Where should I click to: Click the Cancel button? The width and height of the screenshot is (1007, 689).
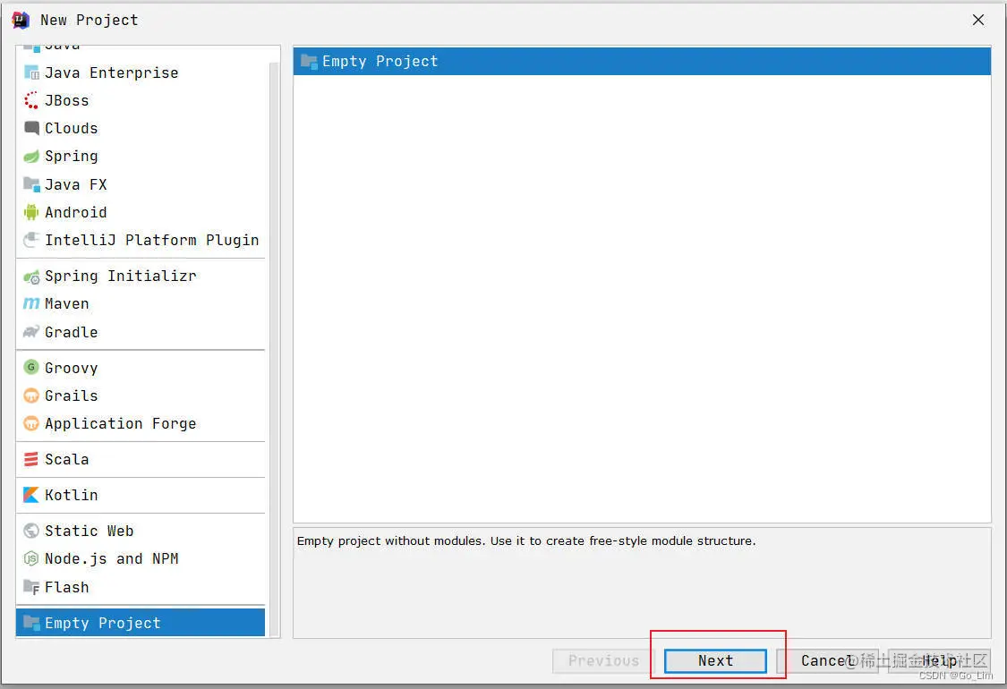coord(828,660)
